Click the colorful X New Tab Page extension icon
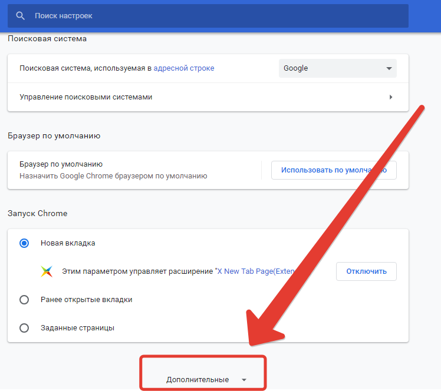 tap(47, 271)
